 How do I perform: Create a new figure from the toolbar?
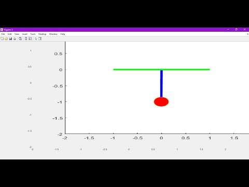[x=2, y=38]
